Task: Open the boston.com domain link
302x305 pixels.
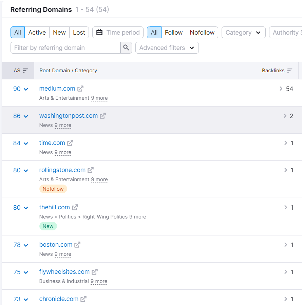Action: [x=56, y=245]
